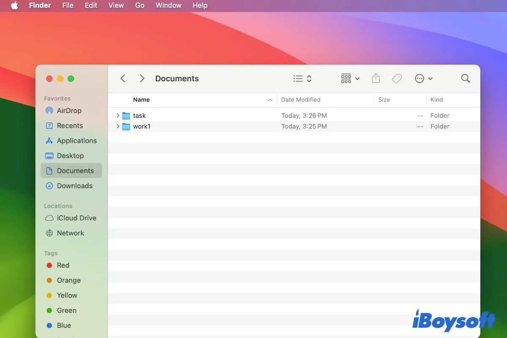Screen dimensions: 507x338
Task: Click the Kind cell of the task row
Action: coord(440,116)
